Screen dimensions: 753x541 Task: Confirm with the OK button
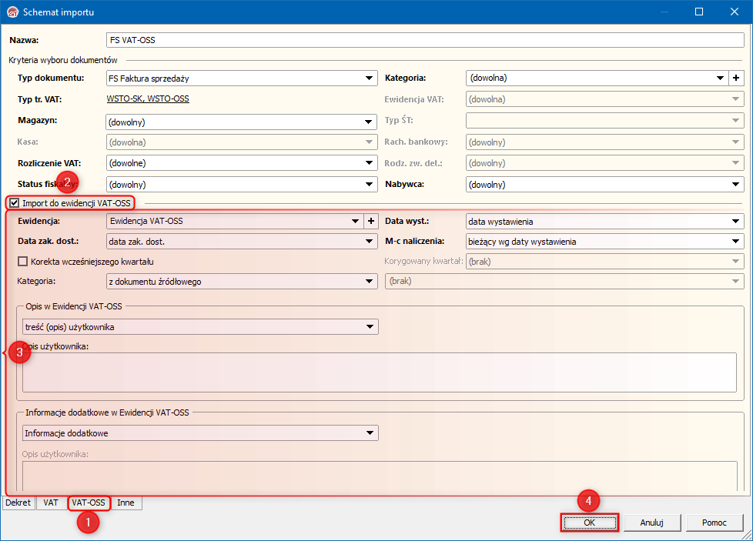tap(589, 523)
